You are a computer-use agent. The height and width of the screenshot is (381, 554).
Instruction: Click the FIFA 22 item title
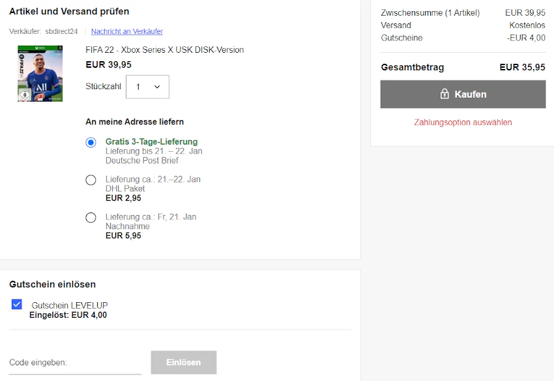pos(165,49)
